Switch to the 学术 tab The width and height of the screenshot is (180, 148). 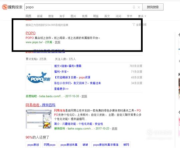coord(129,16)
